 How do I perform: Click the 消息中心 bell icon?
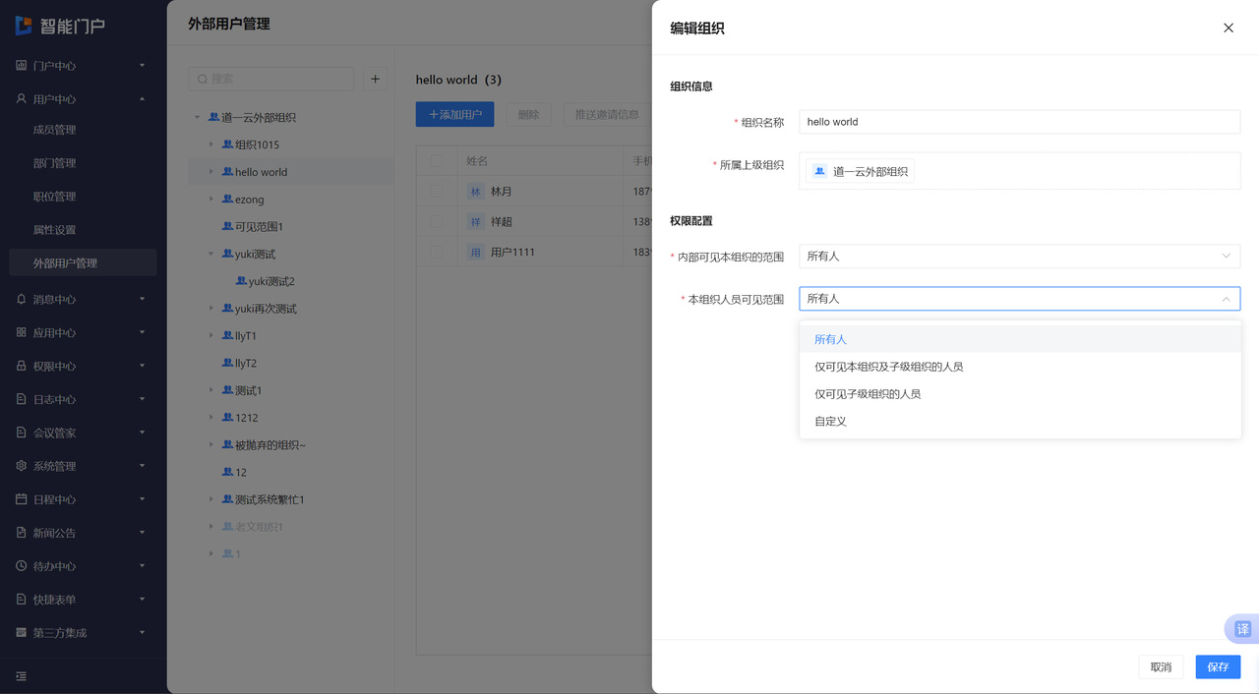click(x=22, y=299)
